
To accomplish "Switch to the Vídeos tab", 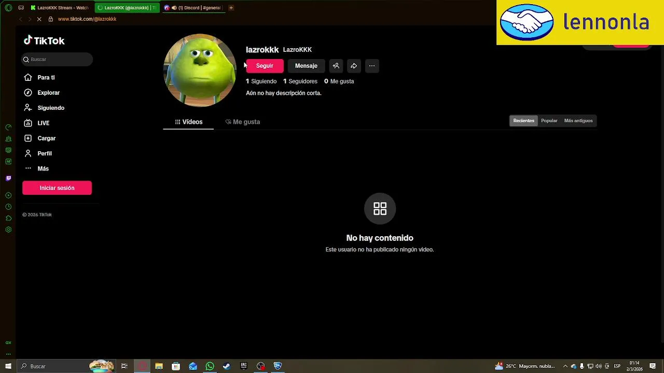I will click(x=188, y=122).
